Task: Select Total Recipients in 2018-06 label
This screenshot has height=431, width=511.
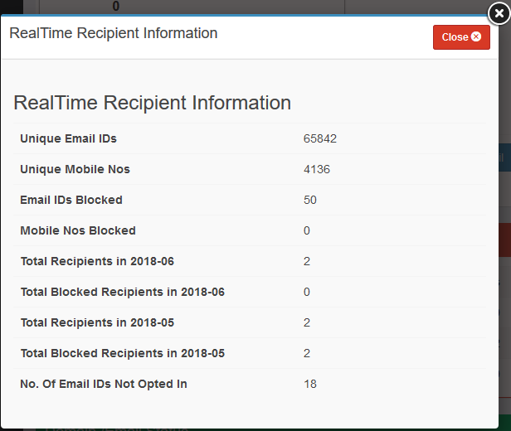Action: (x=97, y=261)
